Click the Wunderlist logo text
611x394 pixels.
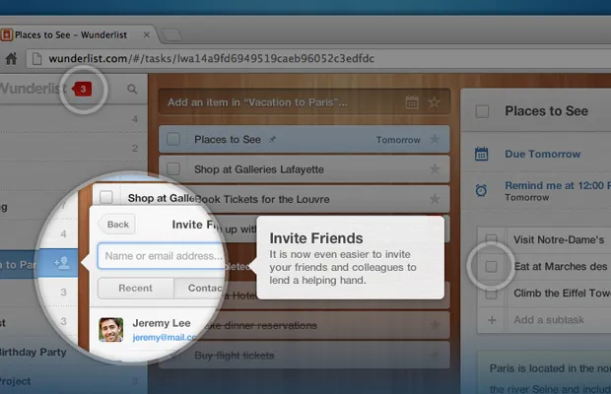(34, 89)
